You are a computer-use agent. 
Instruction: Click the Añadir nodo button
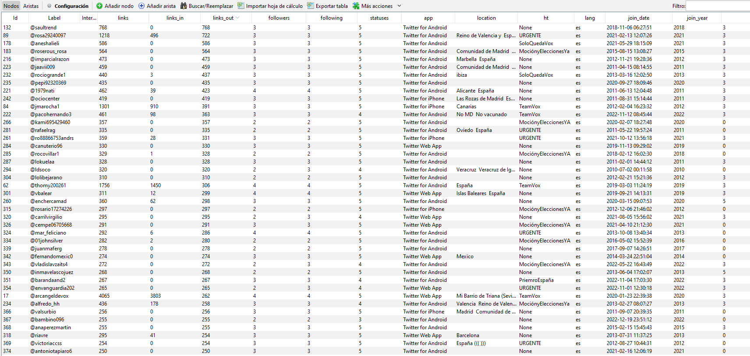click(x=115, y=6)
